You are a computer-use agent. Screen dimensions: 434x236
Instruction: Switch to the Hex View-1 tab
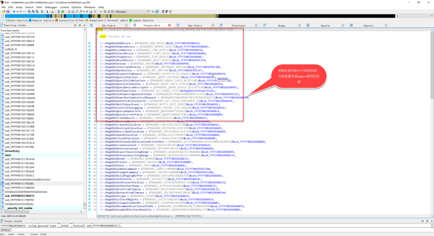point(195,26)
